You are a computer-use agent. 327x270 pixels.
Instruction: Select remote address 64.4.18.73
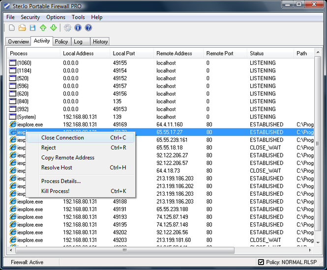168,171
